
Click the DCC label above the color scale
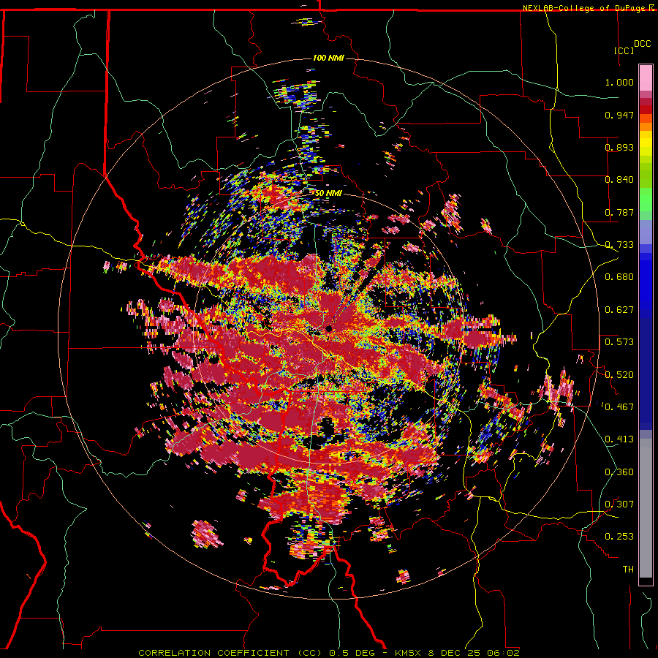click(x=643, y=44)
